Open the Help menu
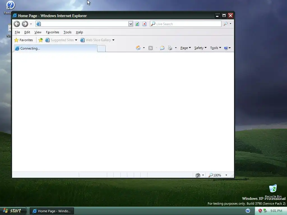The width and height of the screenshot is (287, 215). (79, 32)
